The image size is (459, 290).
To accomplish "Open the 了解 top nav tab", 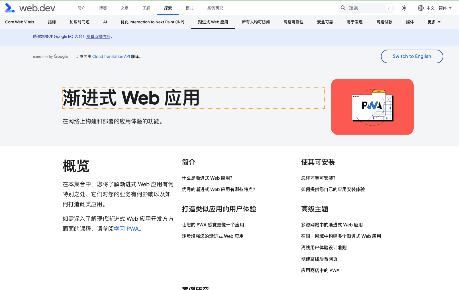I will [x=146, y=8].
